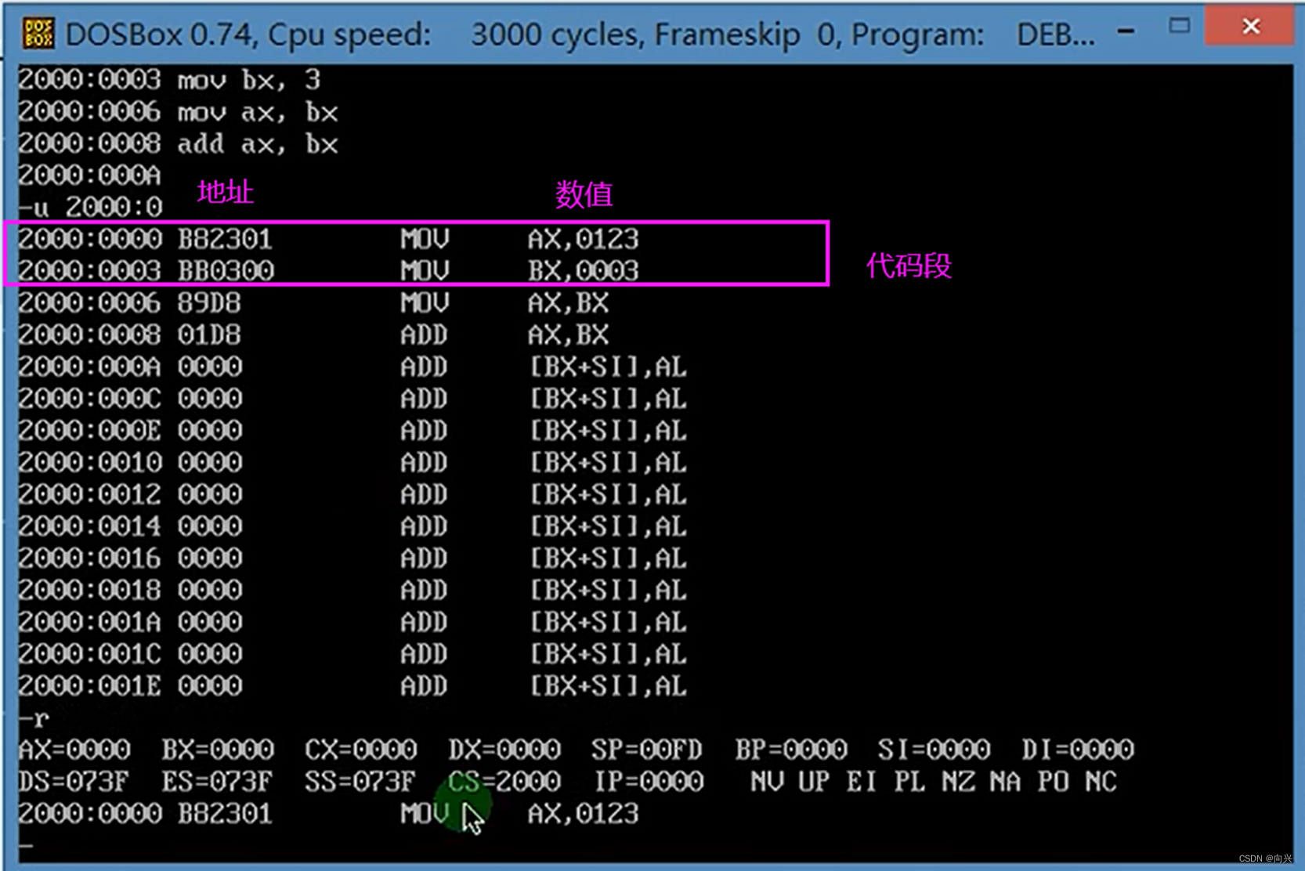The width and height of the screenshot is (1305, 871).
Task: Click the IP=0000 register value
Action: pyautogui.click(x=649, y=782)
